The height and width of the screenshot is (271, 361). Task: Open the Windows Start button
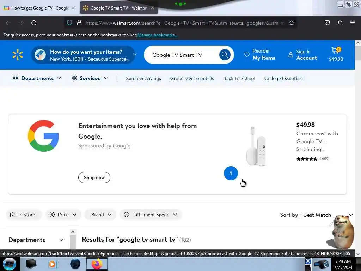[9, 264]
